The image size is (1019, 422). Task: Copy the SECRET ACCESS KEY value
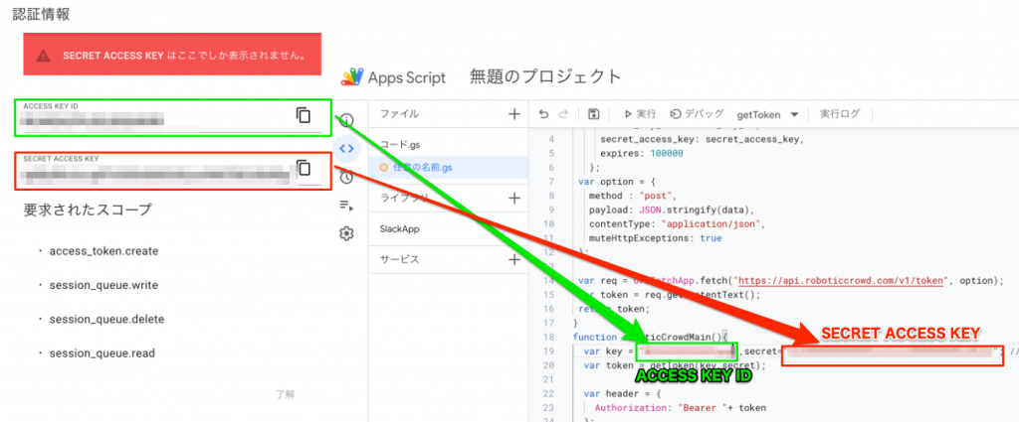pos(303,168)
